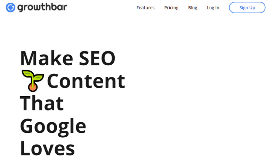Go to the Pricing page
Viewport: 267px width, 162px height.
point(171,8)
